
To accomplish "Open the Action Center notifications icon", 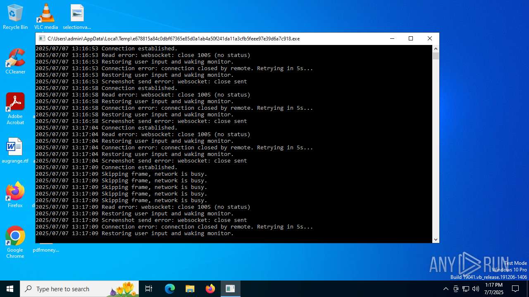I will pyautogui.click(x=515, y=289).
